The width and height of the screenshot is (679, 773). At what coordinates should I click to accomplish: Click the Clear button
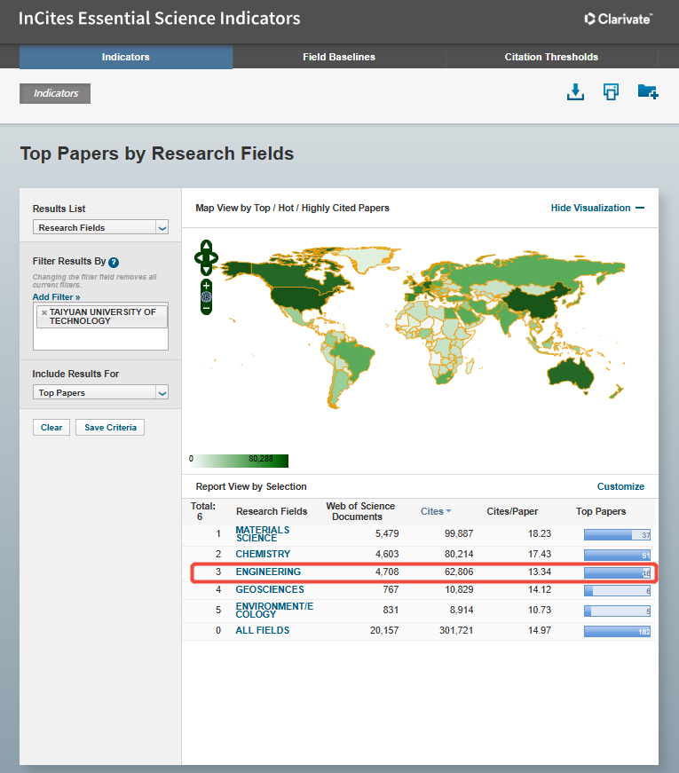[x=51, y=428]
